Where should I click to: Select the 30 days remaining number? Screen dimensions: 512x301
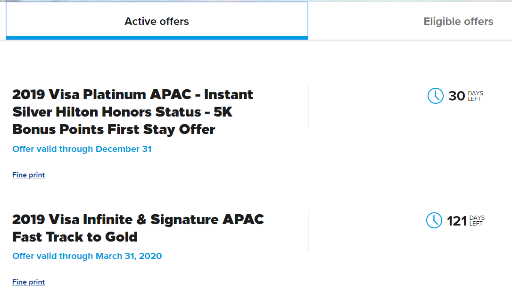click(456, 96)
